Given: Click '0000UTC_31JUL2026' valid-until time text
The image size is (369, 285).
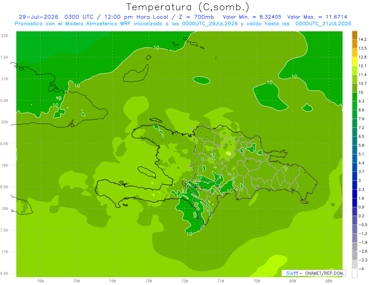Looking at the screenshot, I should pos(323,24).
